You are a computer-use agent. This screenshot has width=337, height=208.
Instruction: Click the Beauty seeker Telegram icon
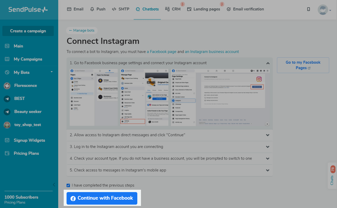pyautogui.click(x=7, y=112)
